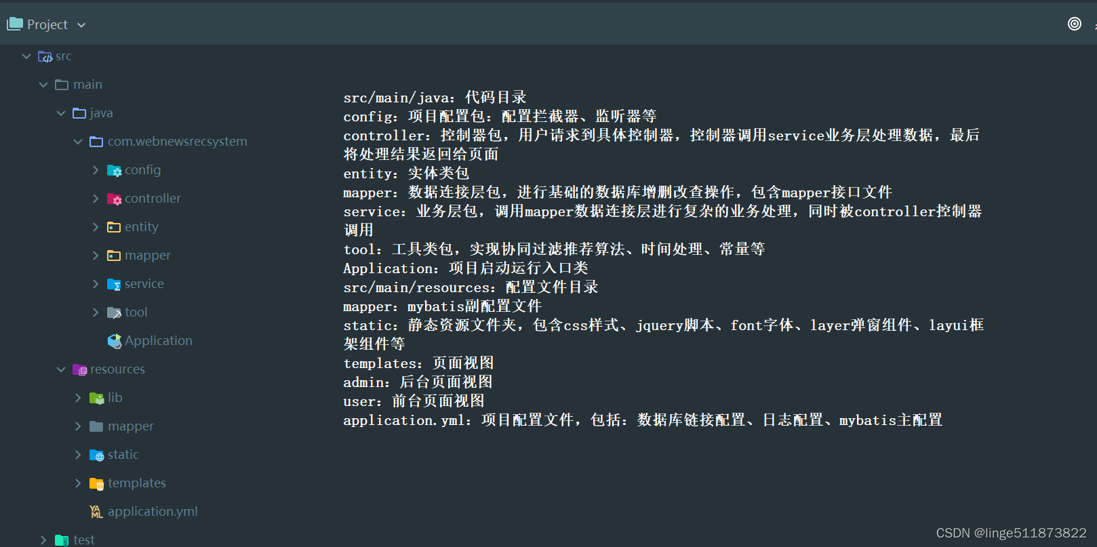
Task: Click the Application class icon
Action: tap(115, 341)
